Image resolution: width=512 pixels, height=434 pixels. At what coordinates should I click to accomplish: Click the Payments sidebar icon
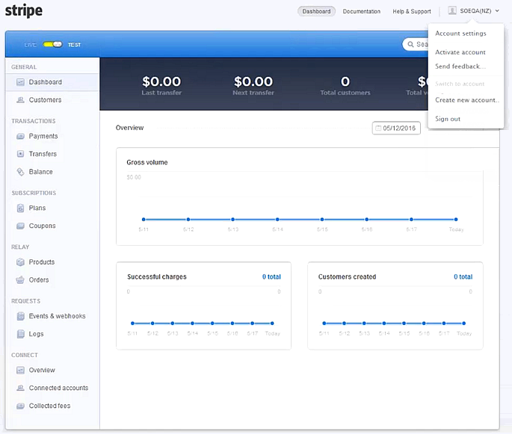[20, 136]
